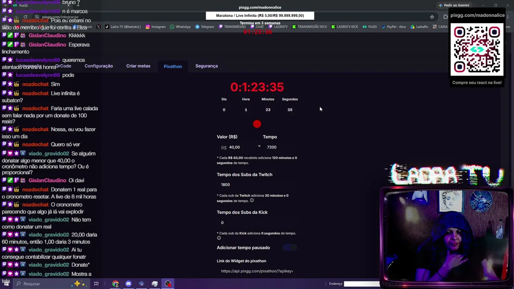Image resolution: width=514 pixels, height=289 pixels.
Task: Click the Endereço address field in taskbar
Action: 361,284
